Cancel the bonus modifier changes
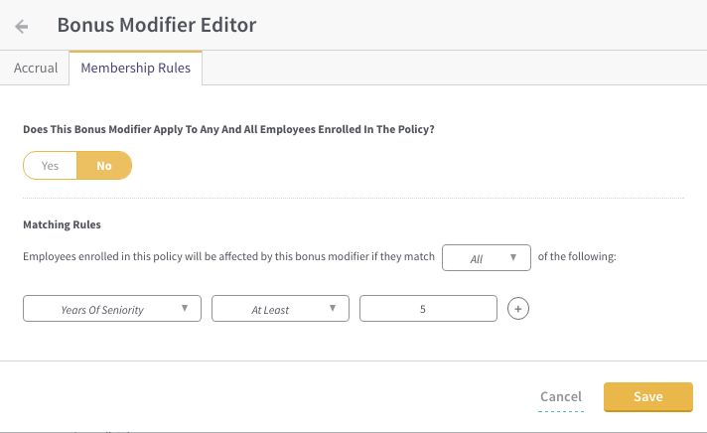The image size is (707, 433). click(561, 396)
